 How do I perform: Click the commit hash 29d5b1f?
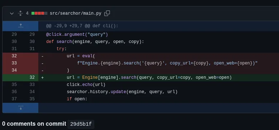pyautogui.click(x=81, y=124)
